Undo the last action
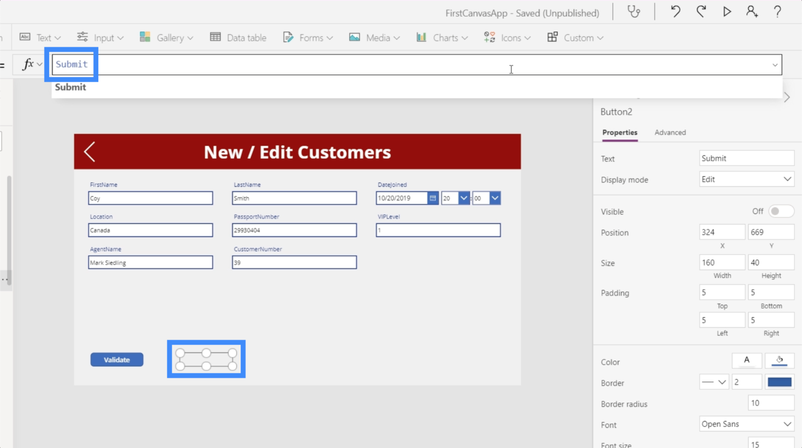Screen dimensions: 802x448 coord(675,11)
